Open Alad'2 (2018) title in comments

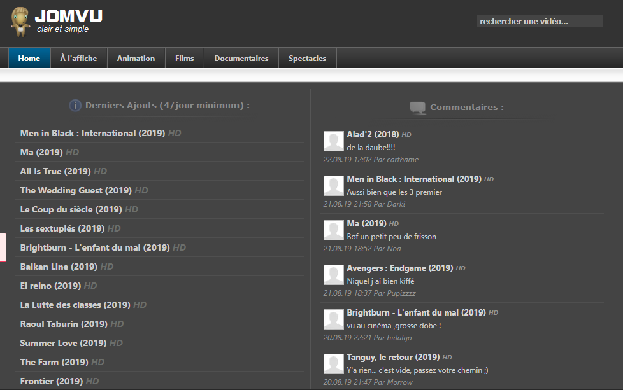tap(373, 134)
